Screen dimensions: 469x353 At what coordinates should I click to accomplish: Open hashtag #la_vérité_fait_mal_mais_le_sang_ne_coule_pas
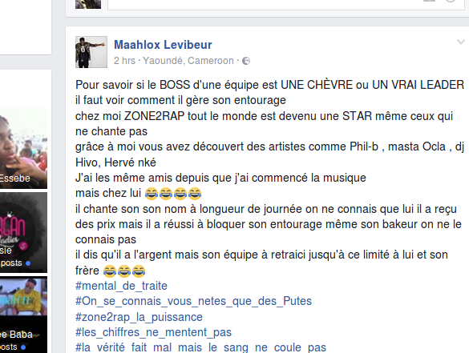click(x=200, y=347)
